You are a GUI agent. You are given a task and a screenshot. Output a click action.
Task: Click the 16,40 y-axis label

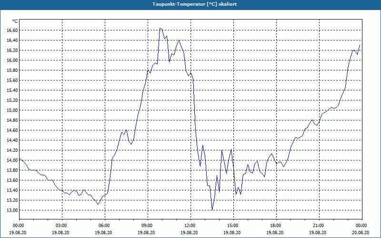click(12, 40)
